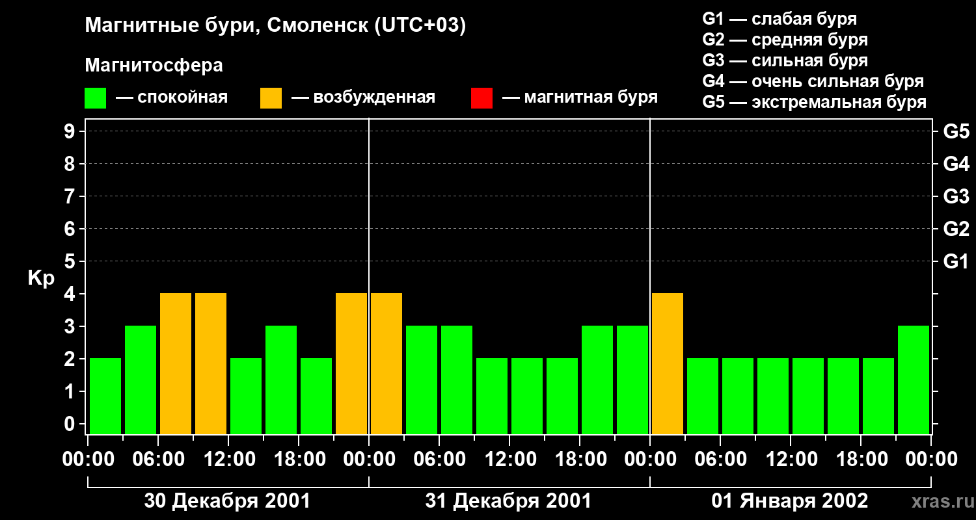Click the 'Магнитосфера' legend heading
976x520 pixels.
[x=154, y=66]
